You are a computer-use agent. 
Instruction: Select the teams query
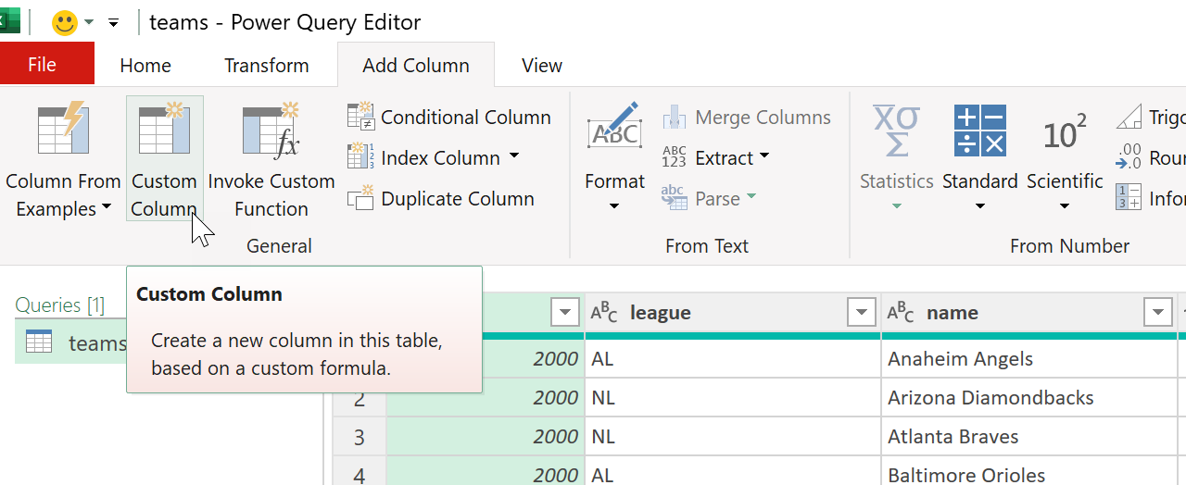(96, 343)
